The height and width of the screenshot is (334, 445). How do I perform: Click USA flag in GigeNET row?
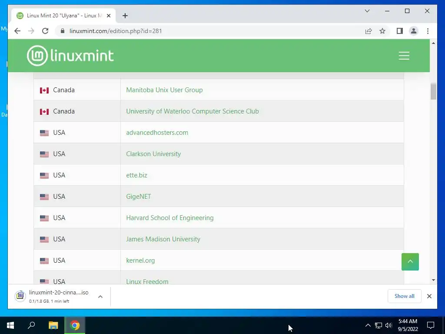(x=44, y=197)
